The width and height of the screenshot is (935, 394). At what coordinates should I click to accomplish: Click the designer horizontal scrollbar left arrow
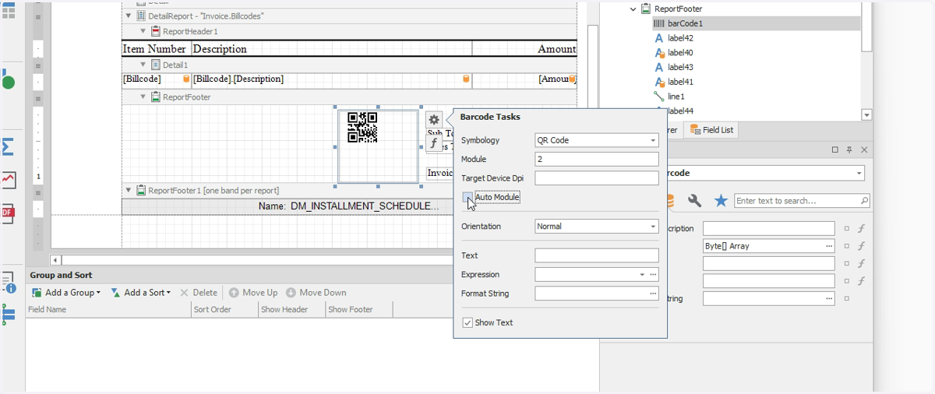[x=56, y=260]
